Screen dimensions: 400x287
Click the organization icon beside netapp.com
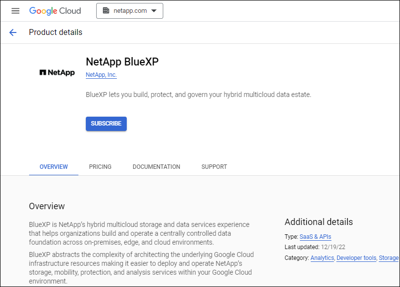tap(106, 11)
